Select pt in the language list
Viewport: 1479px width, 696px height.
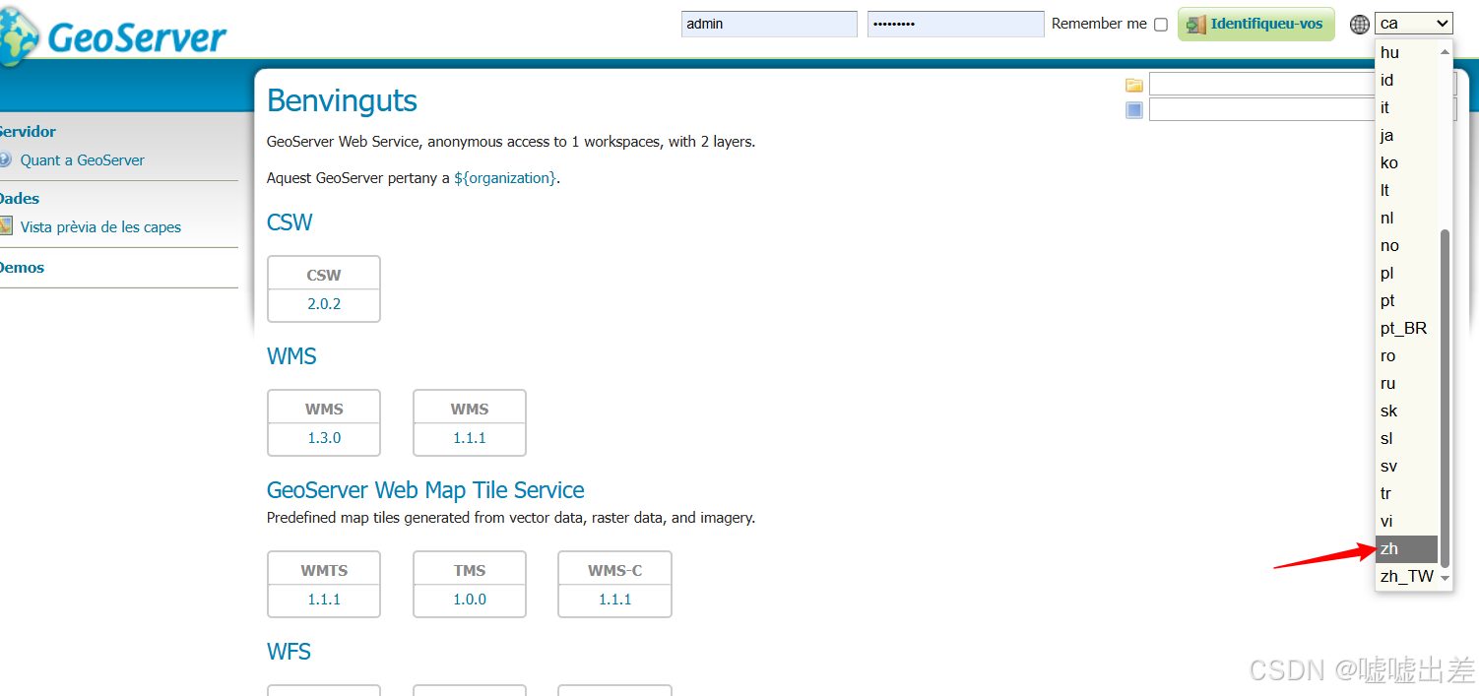pyautogui.click(x=1407, y=301)
